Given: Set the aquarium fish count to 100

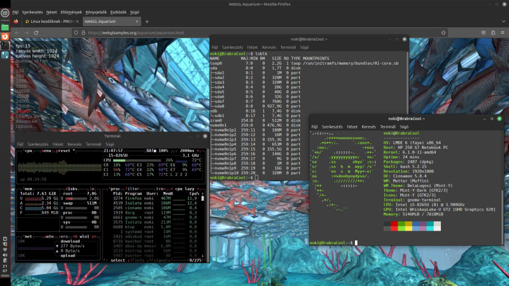Looking at the screenshot, I should [20, 71].
